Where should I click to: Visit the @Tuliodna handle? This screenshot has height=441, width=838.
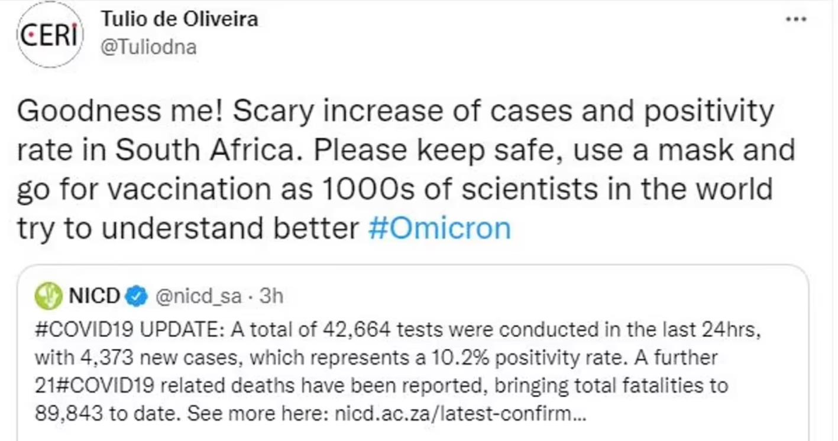148,47
